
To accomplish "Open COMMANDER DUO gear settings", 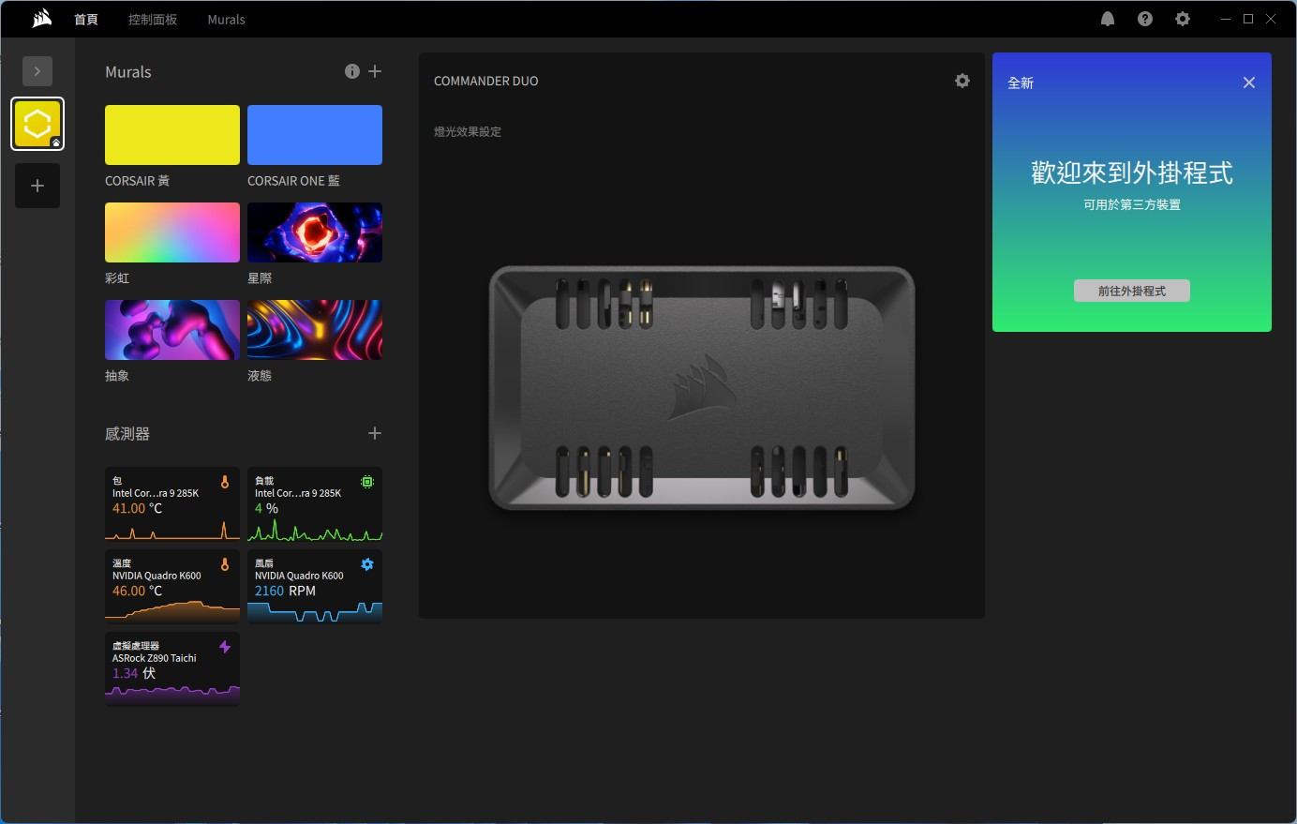I will coord(962,81).
